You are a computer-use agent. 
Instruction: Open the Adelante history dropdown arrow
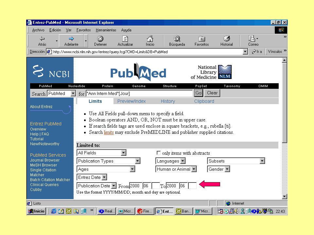pos(86,41)
